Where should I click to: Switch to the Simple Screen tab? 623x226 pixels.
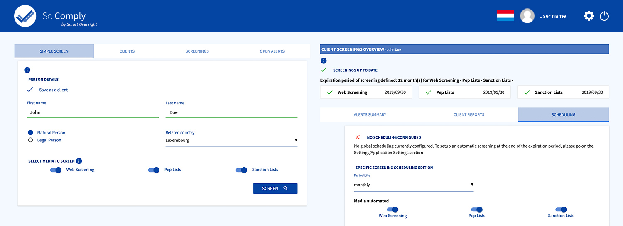pos(54,51)
